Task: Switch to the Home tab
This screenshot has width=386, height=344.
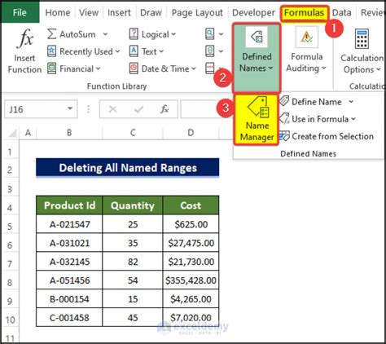Action: pos(58,12)
